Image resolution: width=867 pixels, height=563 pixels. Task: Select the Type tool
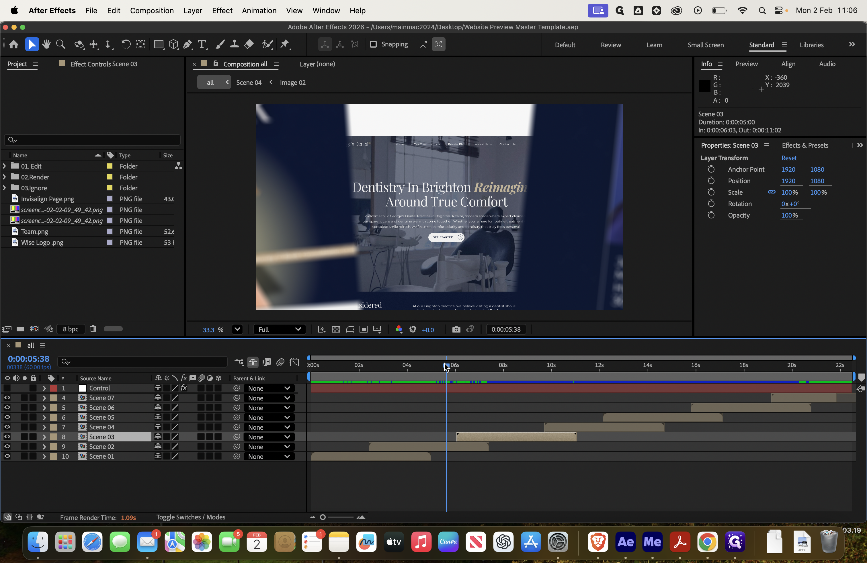[x=202, y=44]
